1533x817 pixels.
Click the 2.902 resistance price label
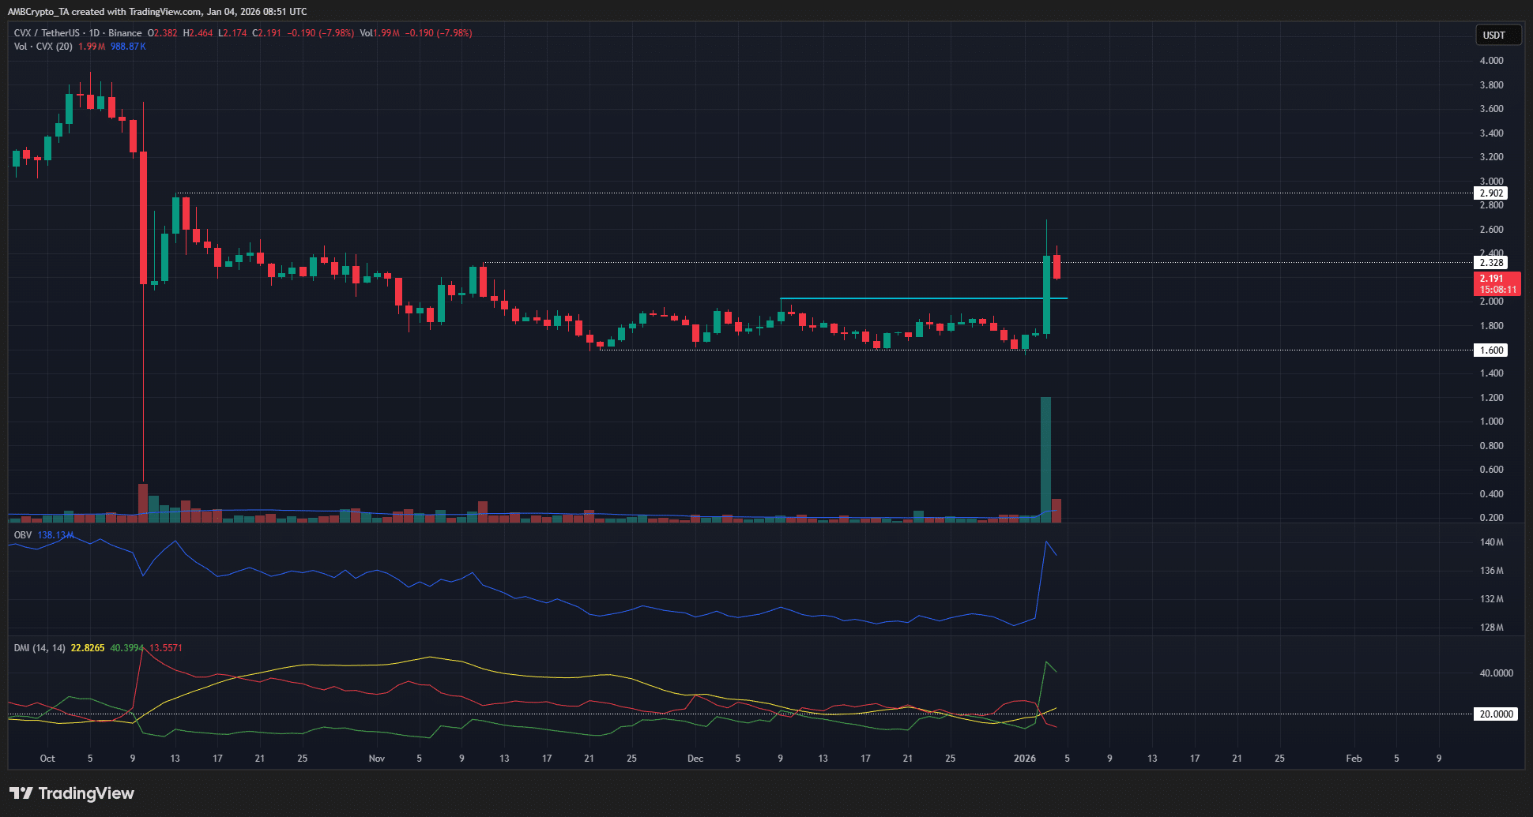[x=1490, y=193]
